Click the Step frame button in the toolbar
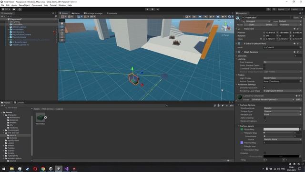305x172 pixels. [158, 9]
